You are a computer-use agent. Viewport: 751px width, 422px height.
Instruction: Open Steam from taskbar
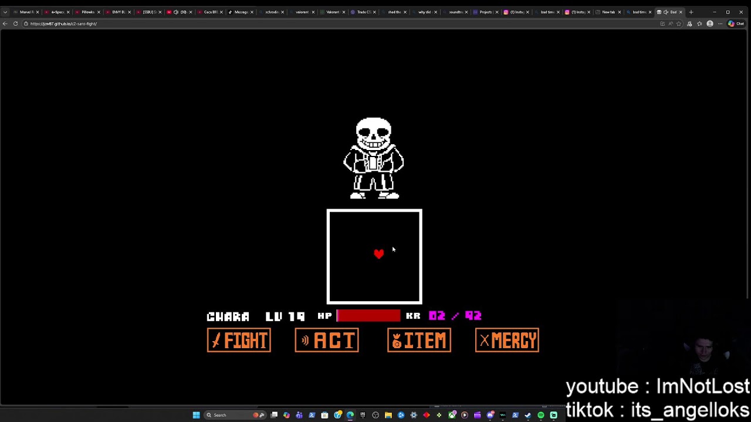click(x=528, y=415)
